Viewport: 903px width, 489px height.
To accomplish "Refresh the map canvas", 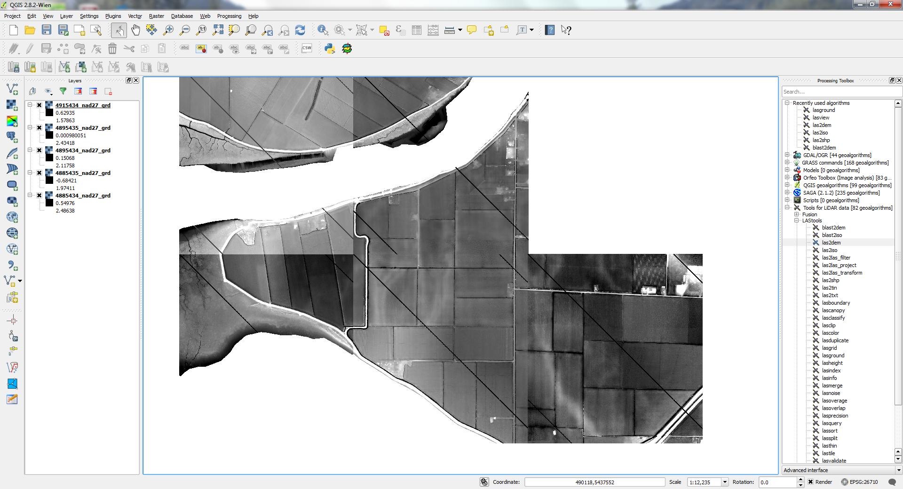I will click(x=300, y=30).
